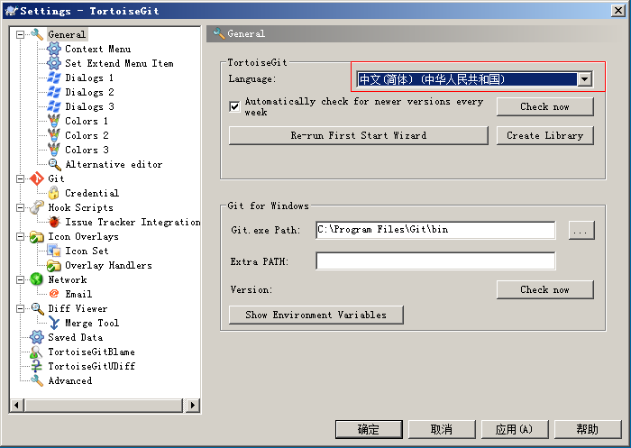Select Alternative editor in the tree
The height and width of the screenshot is (448, 631).
point(114,164)
